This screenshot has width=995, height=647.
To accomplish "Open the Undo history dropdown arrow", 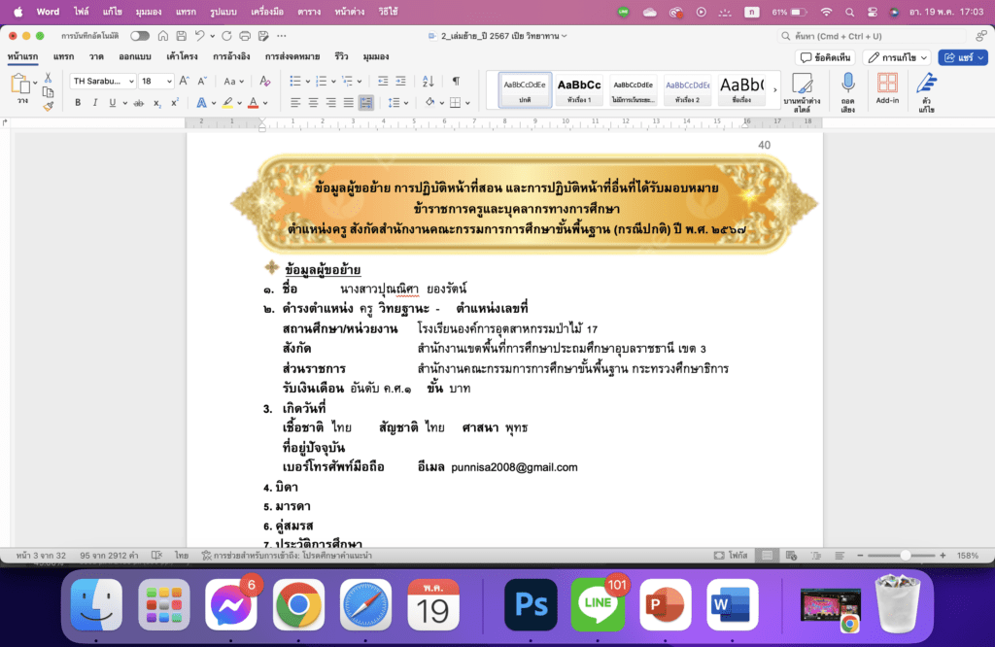I will [212, 36].
